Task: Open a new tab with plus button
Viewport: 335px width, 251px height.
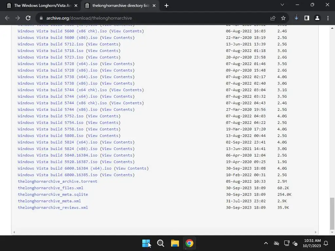Action: tap(167, 6)
